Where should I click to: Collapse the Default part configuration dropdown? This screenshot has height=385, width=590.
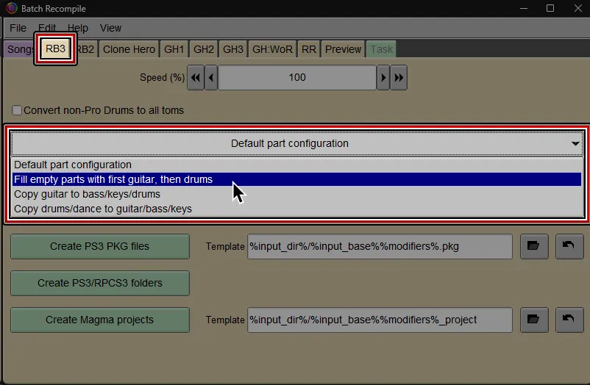[297, 143]
